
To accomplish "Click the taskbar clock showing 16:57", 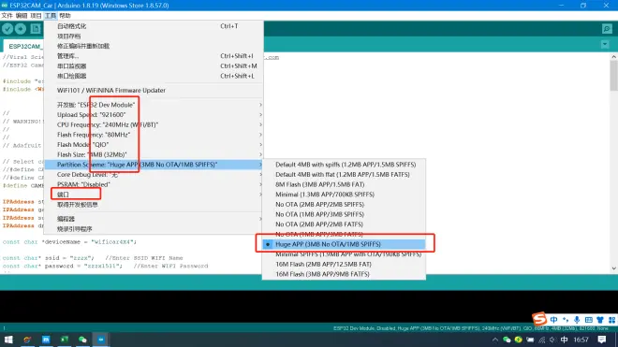I will click(x=581, y=340).
